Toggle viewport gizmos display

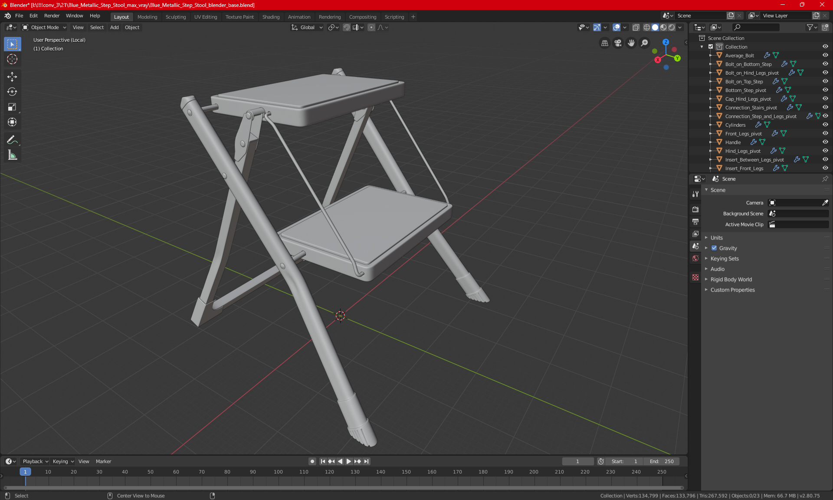pos(597,27)
